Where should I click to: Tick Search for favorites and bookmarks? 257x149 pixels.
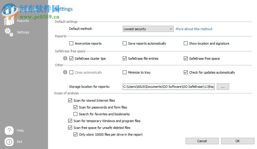(76, 114)
